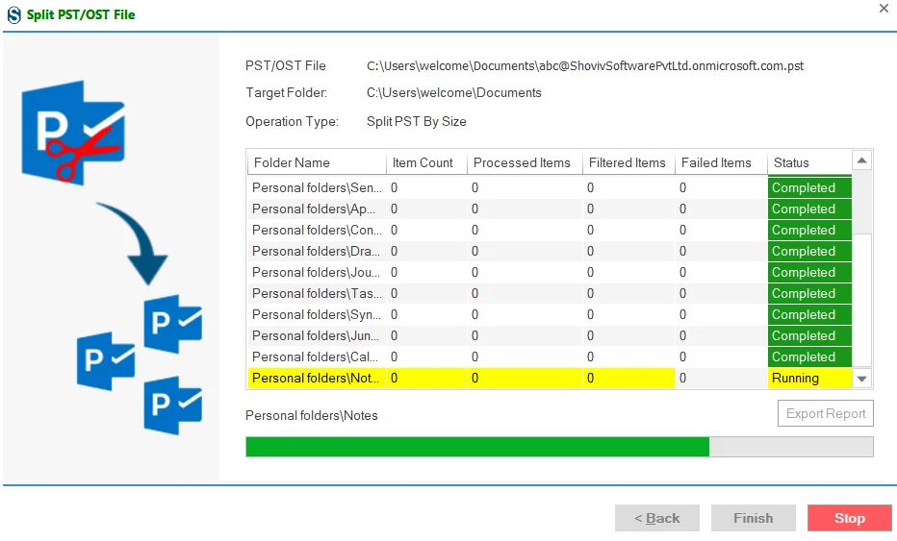Select row Personal folders\Cal...
This screenshot has width=897, height=541.
[x=550, y=357]
